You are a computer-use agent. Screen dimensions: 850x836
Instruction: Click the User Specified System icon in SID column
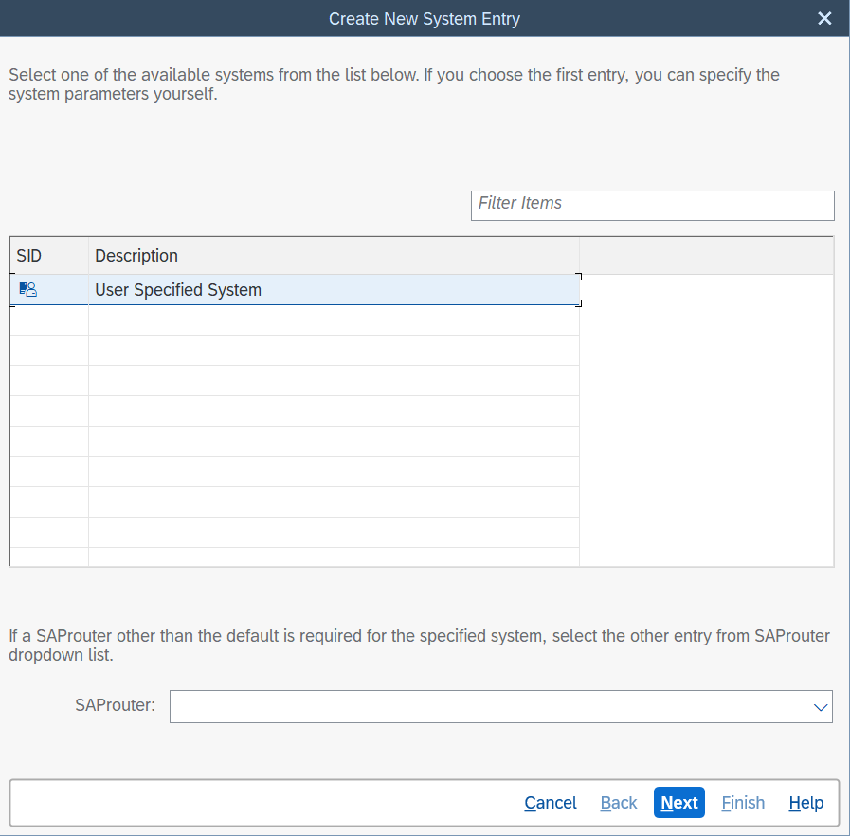27,290
